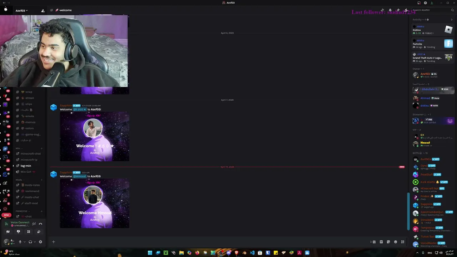
Task: Open the inbox icon in title bar
Action: click(419, 3)
